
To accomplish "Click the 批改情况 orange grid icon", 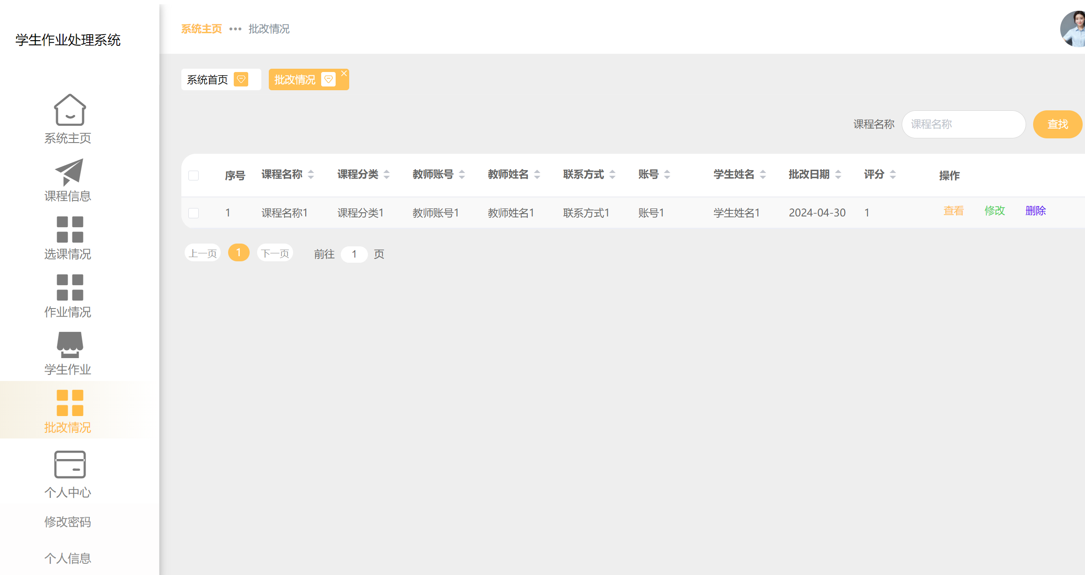I will point(70,402).
